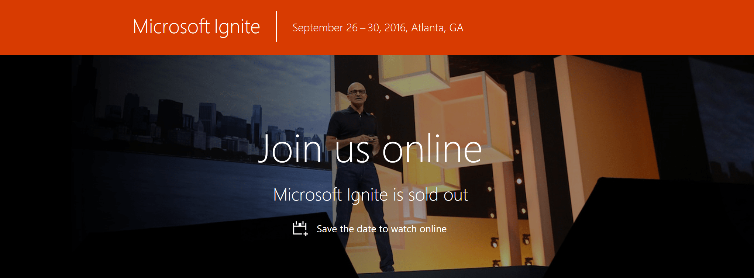Click the 'Join us online' headline
Image resolution: width=754 pixels, height=278 pixels.
pos(370,149)
